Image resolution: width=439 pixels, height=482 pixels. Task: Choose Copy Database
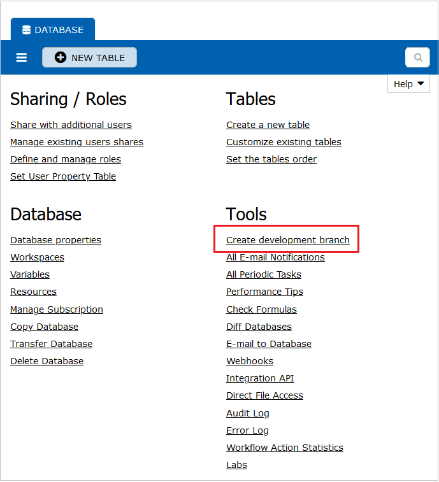click(45, 327)
